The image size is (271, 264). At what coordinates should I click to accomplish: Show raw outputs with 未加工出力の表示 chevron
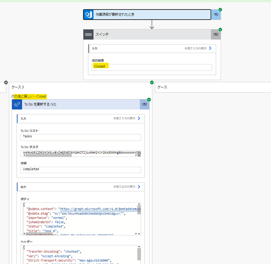point(139,186)
